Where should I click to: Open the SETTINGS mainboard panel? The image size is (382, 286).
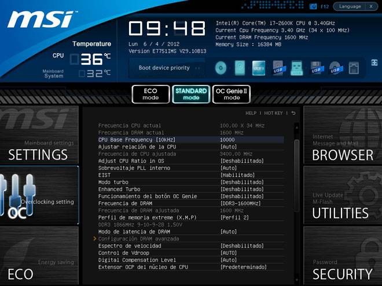pos(39,135)
